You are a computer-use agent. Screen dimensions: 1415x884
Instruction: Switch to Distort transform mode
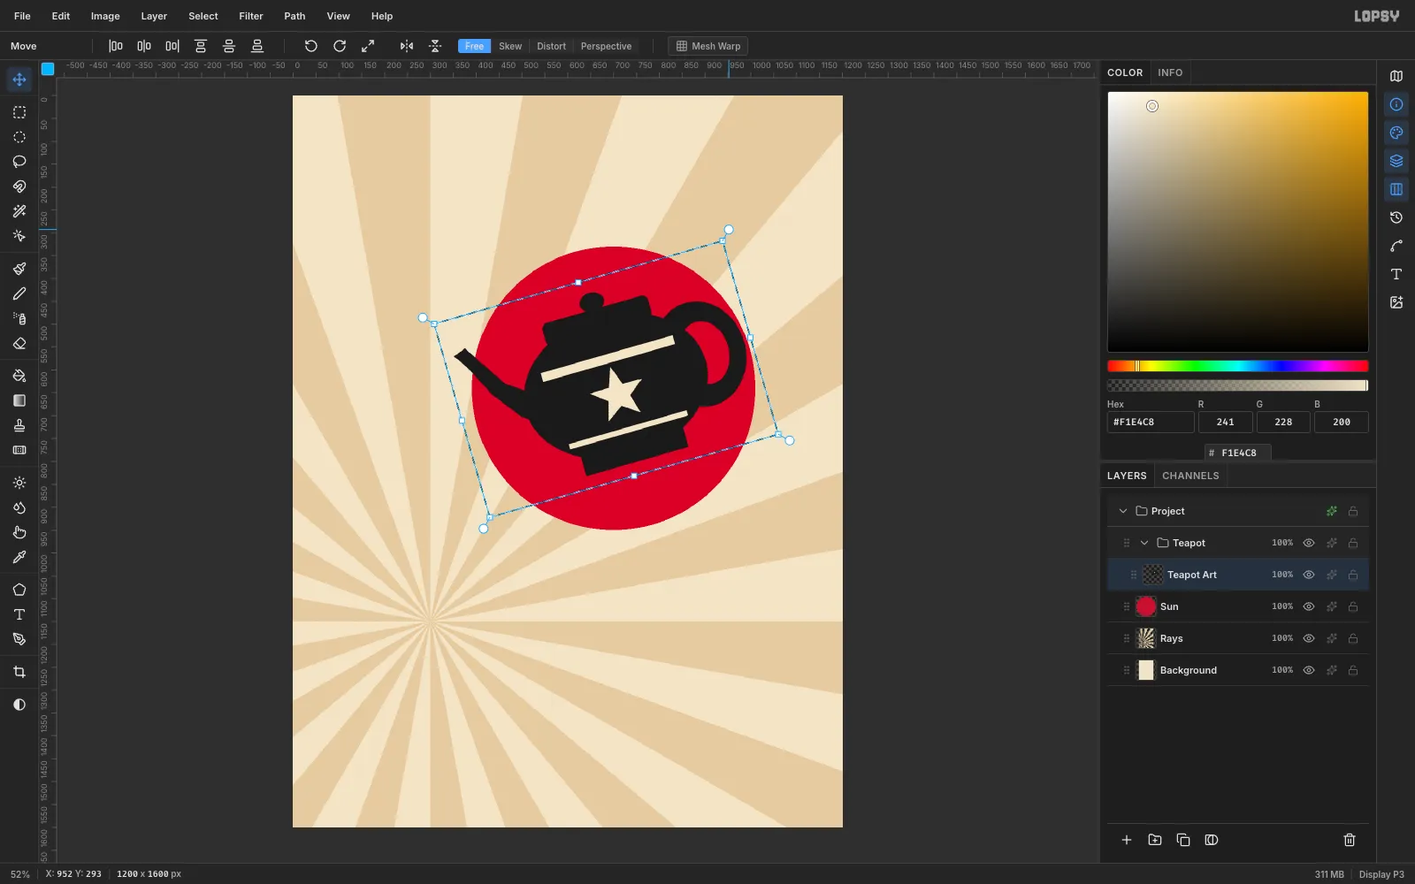pos(551,46)
